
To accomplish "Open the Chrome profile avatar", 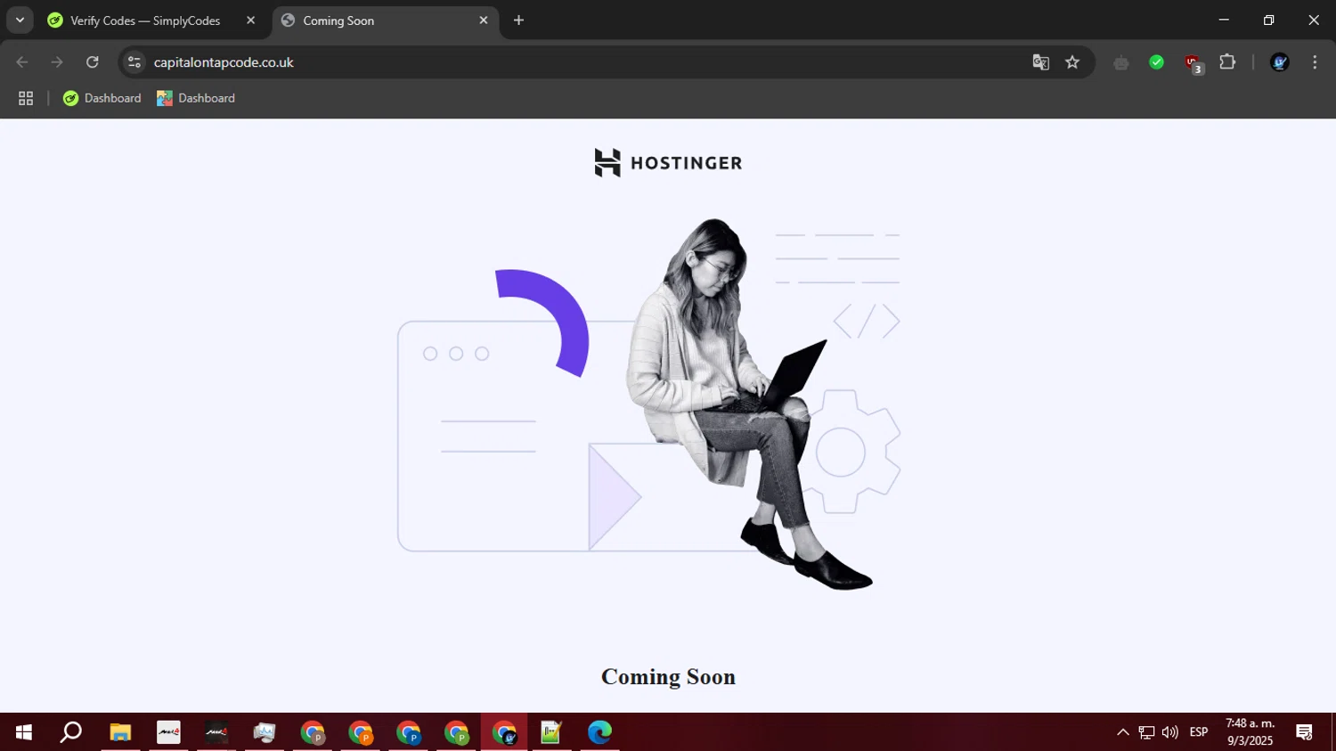I will click(1280, 62).
